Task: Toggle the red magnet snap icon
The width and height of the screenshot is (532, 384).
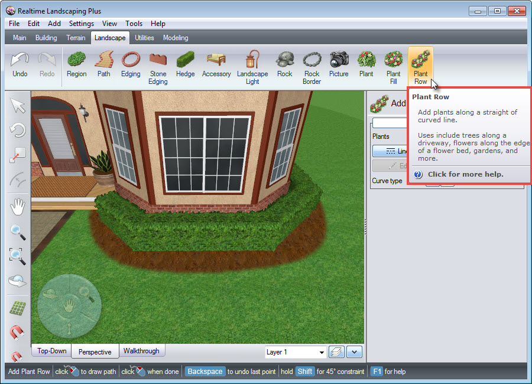Action: (x=17, y=333)
